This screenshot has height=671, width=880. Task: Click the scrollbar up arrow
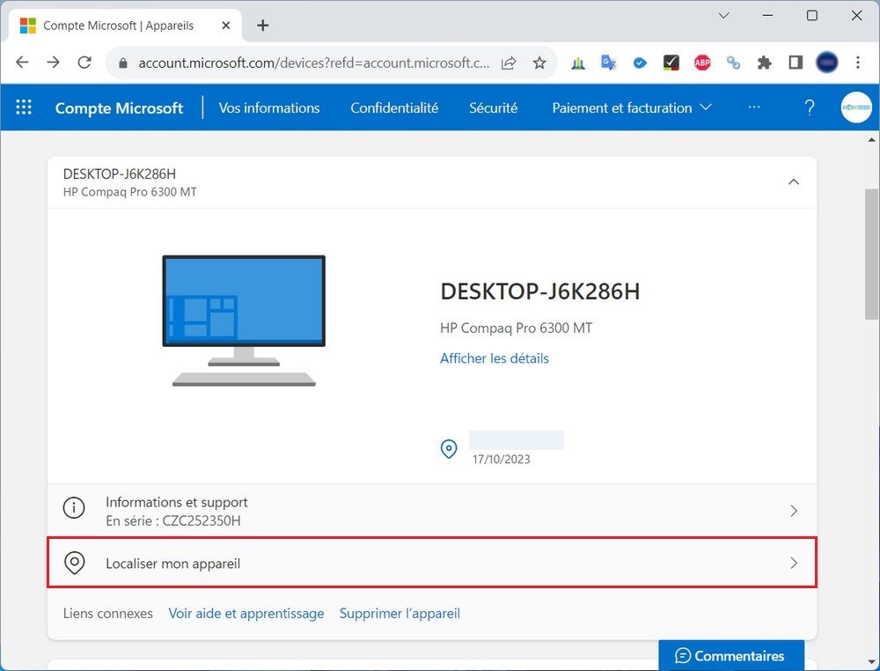coord(871,139)
